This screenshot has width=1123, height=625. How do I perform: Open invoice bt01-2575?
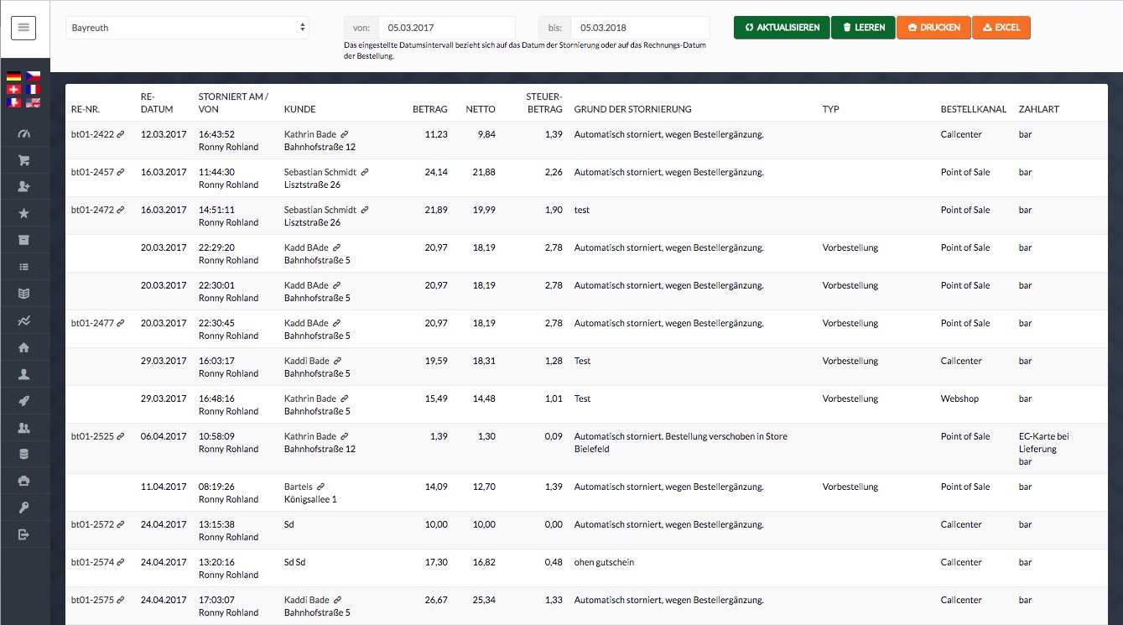pyautogui.click(x=92, y=600)
